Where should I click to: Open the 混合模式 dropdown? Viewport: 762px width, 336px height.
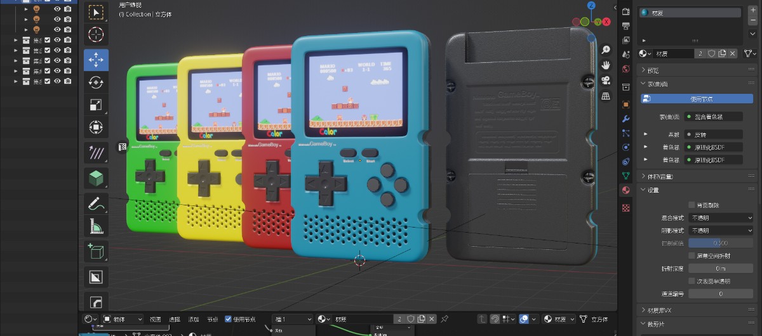(721, 217)
